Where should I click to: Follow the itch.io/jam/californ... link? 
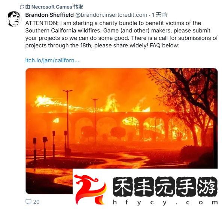52,60
